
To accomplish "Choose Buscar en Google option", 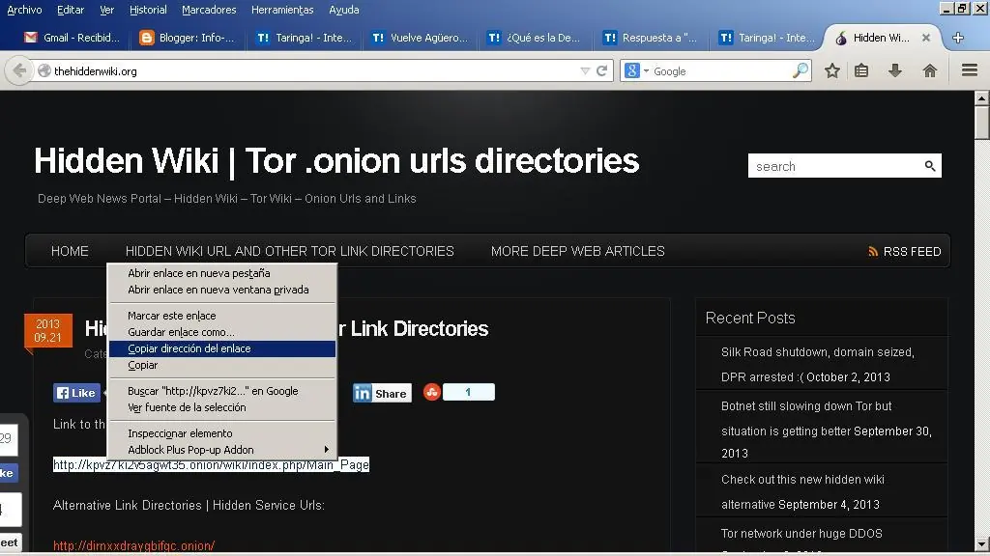I will coord(222,391).
